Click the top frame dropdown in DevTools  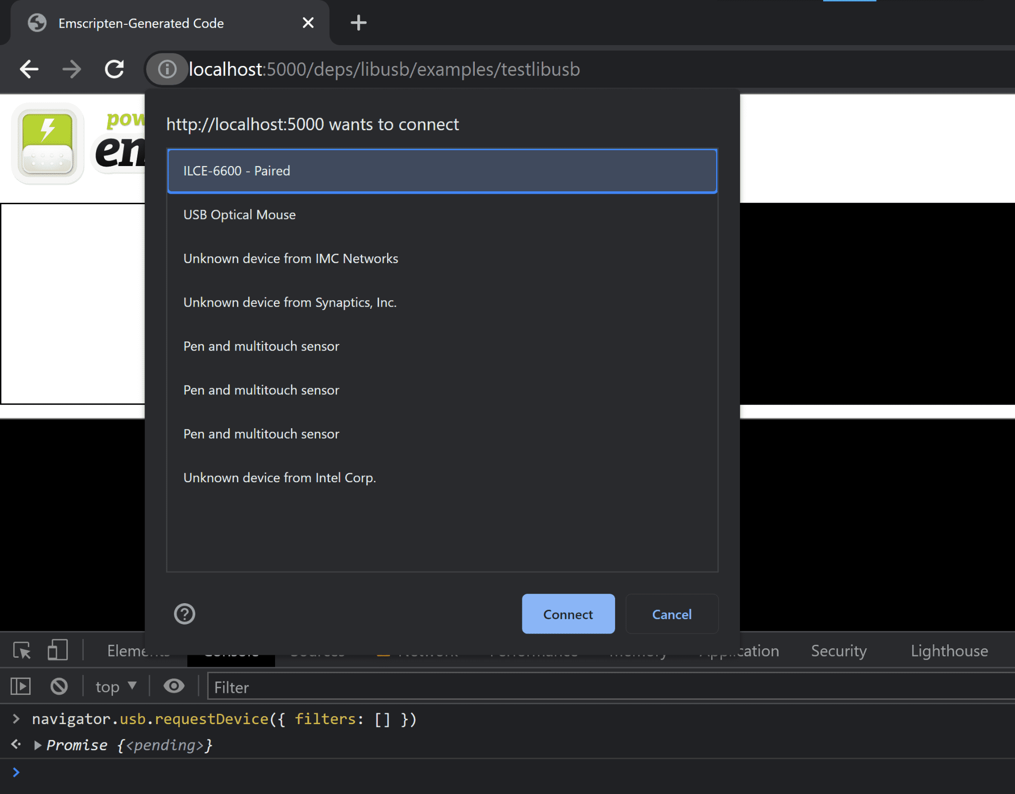coord(114,686)
